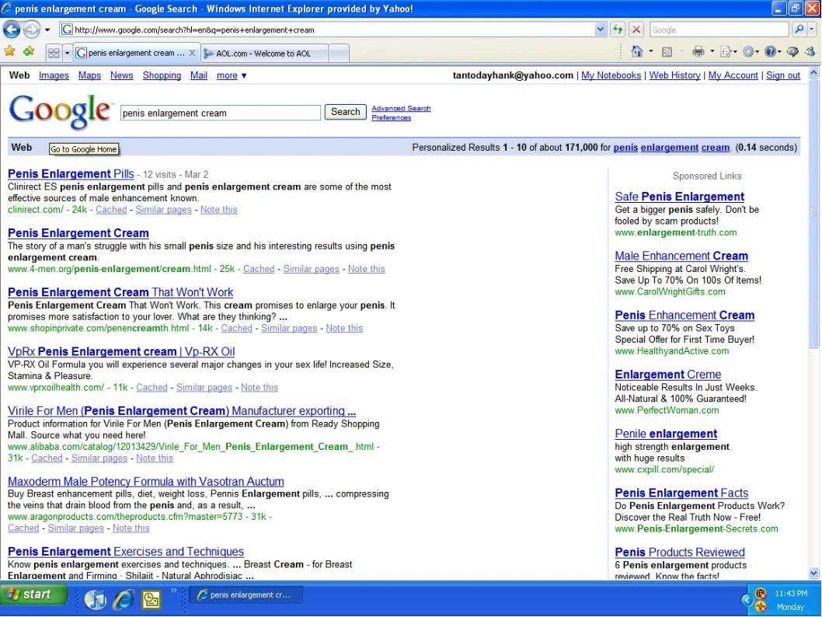Open the My Notebooks link

[x=611, y=75]
